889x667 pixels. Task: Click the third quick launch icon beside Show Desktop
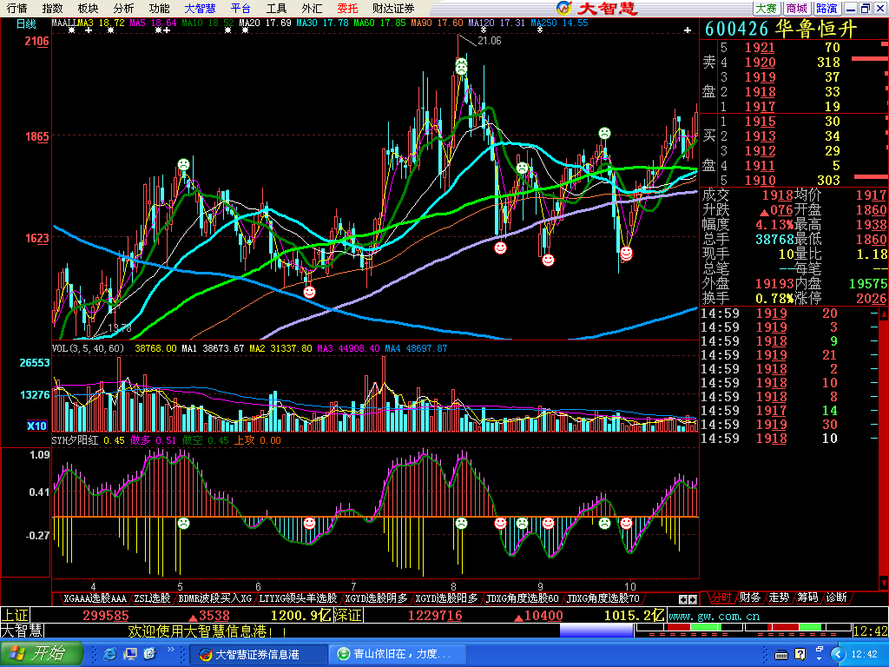(x=149, y=654)
